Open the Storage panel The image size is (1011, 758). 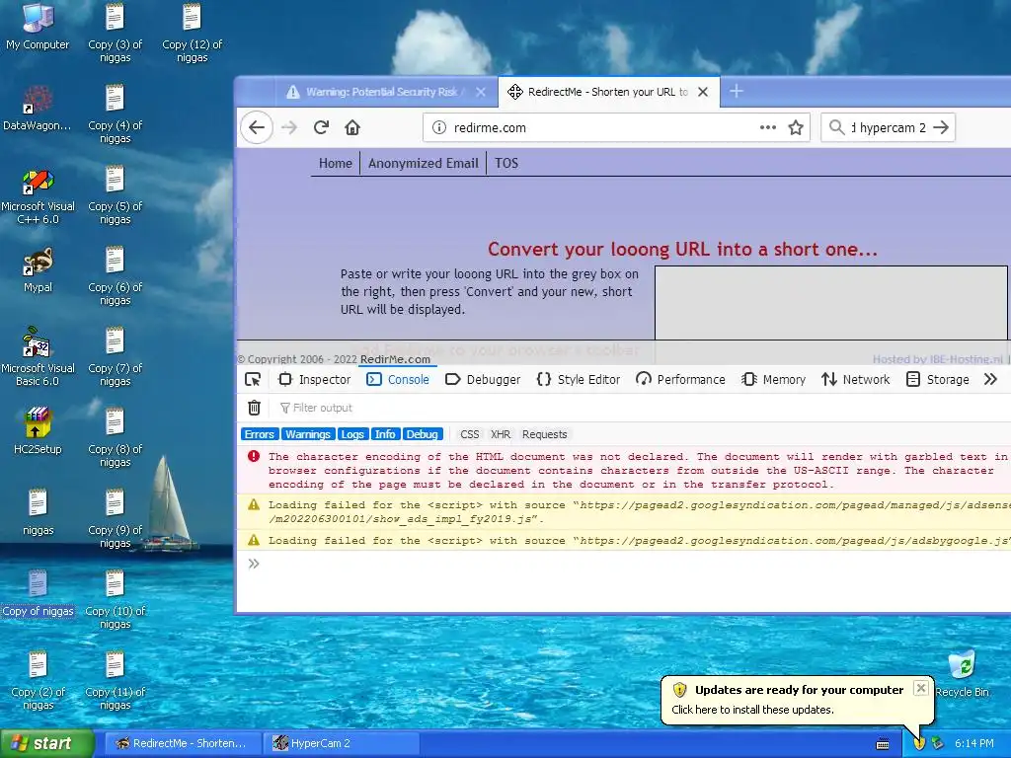[938, 380]
